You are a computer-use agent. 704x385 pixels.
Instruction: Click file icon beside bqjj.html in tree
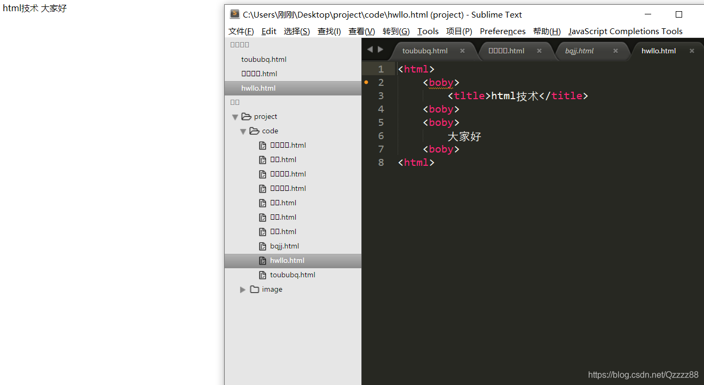pyautogui.click(x=262, y=246)
